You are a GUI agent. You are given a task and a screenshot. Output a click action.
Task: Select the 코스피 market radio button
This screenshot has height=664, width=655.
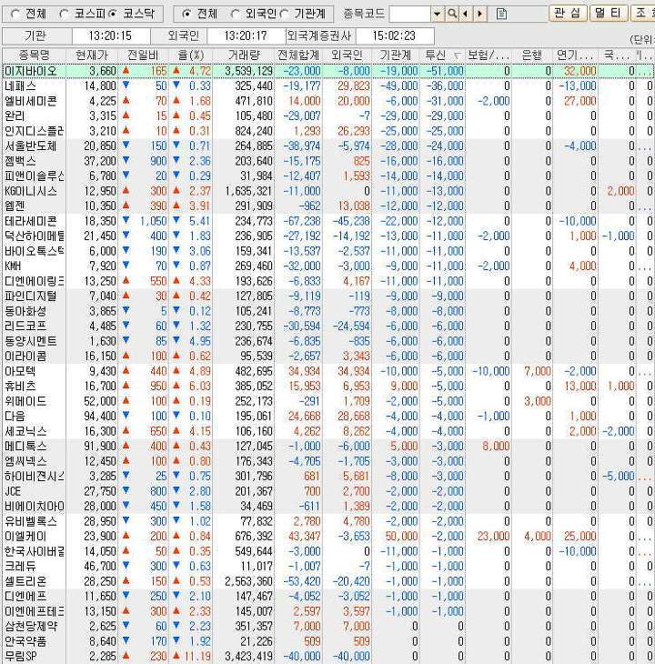click(65, 14)
